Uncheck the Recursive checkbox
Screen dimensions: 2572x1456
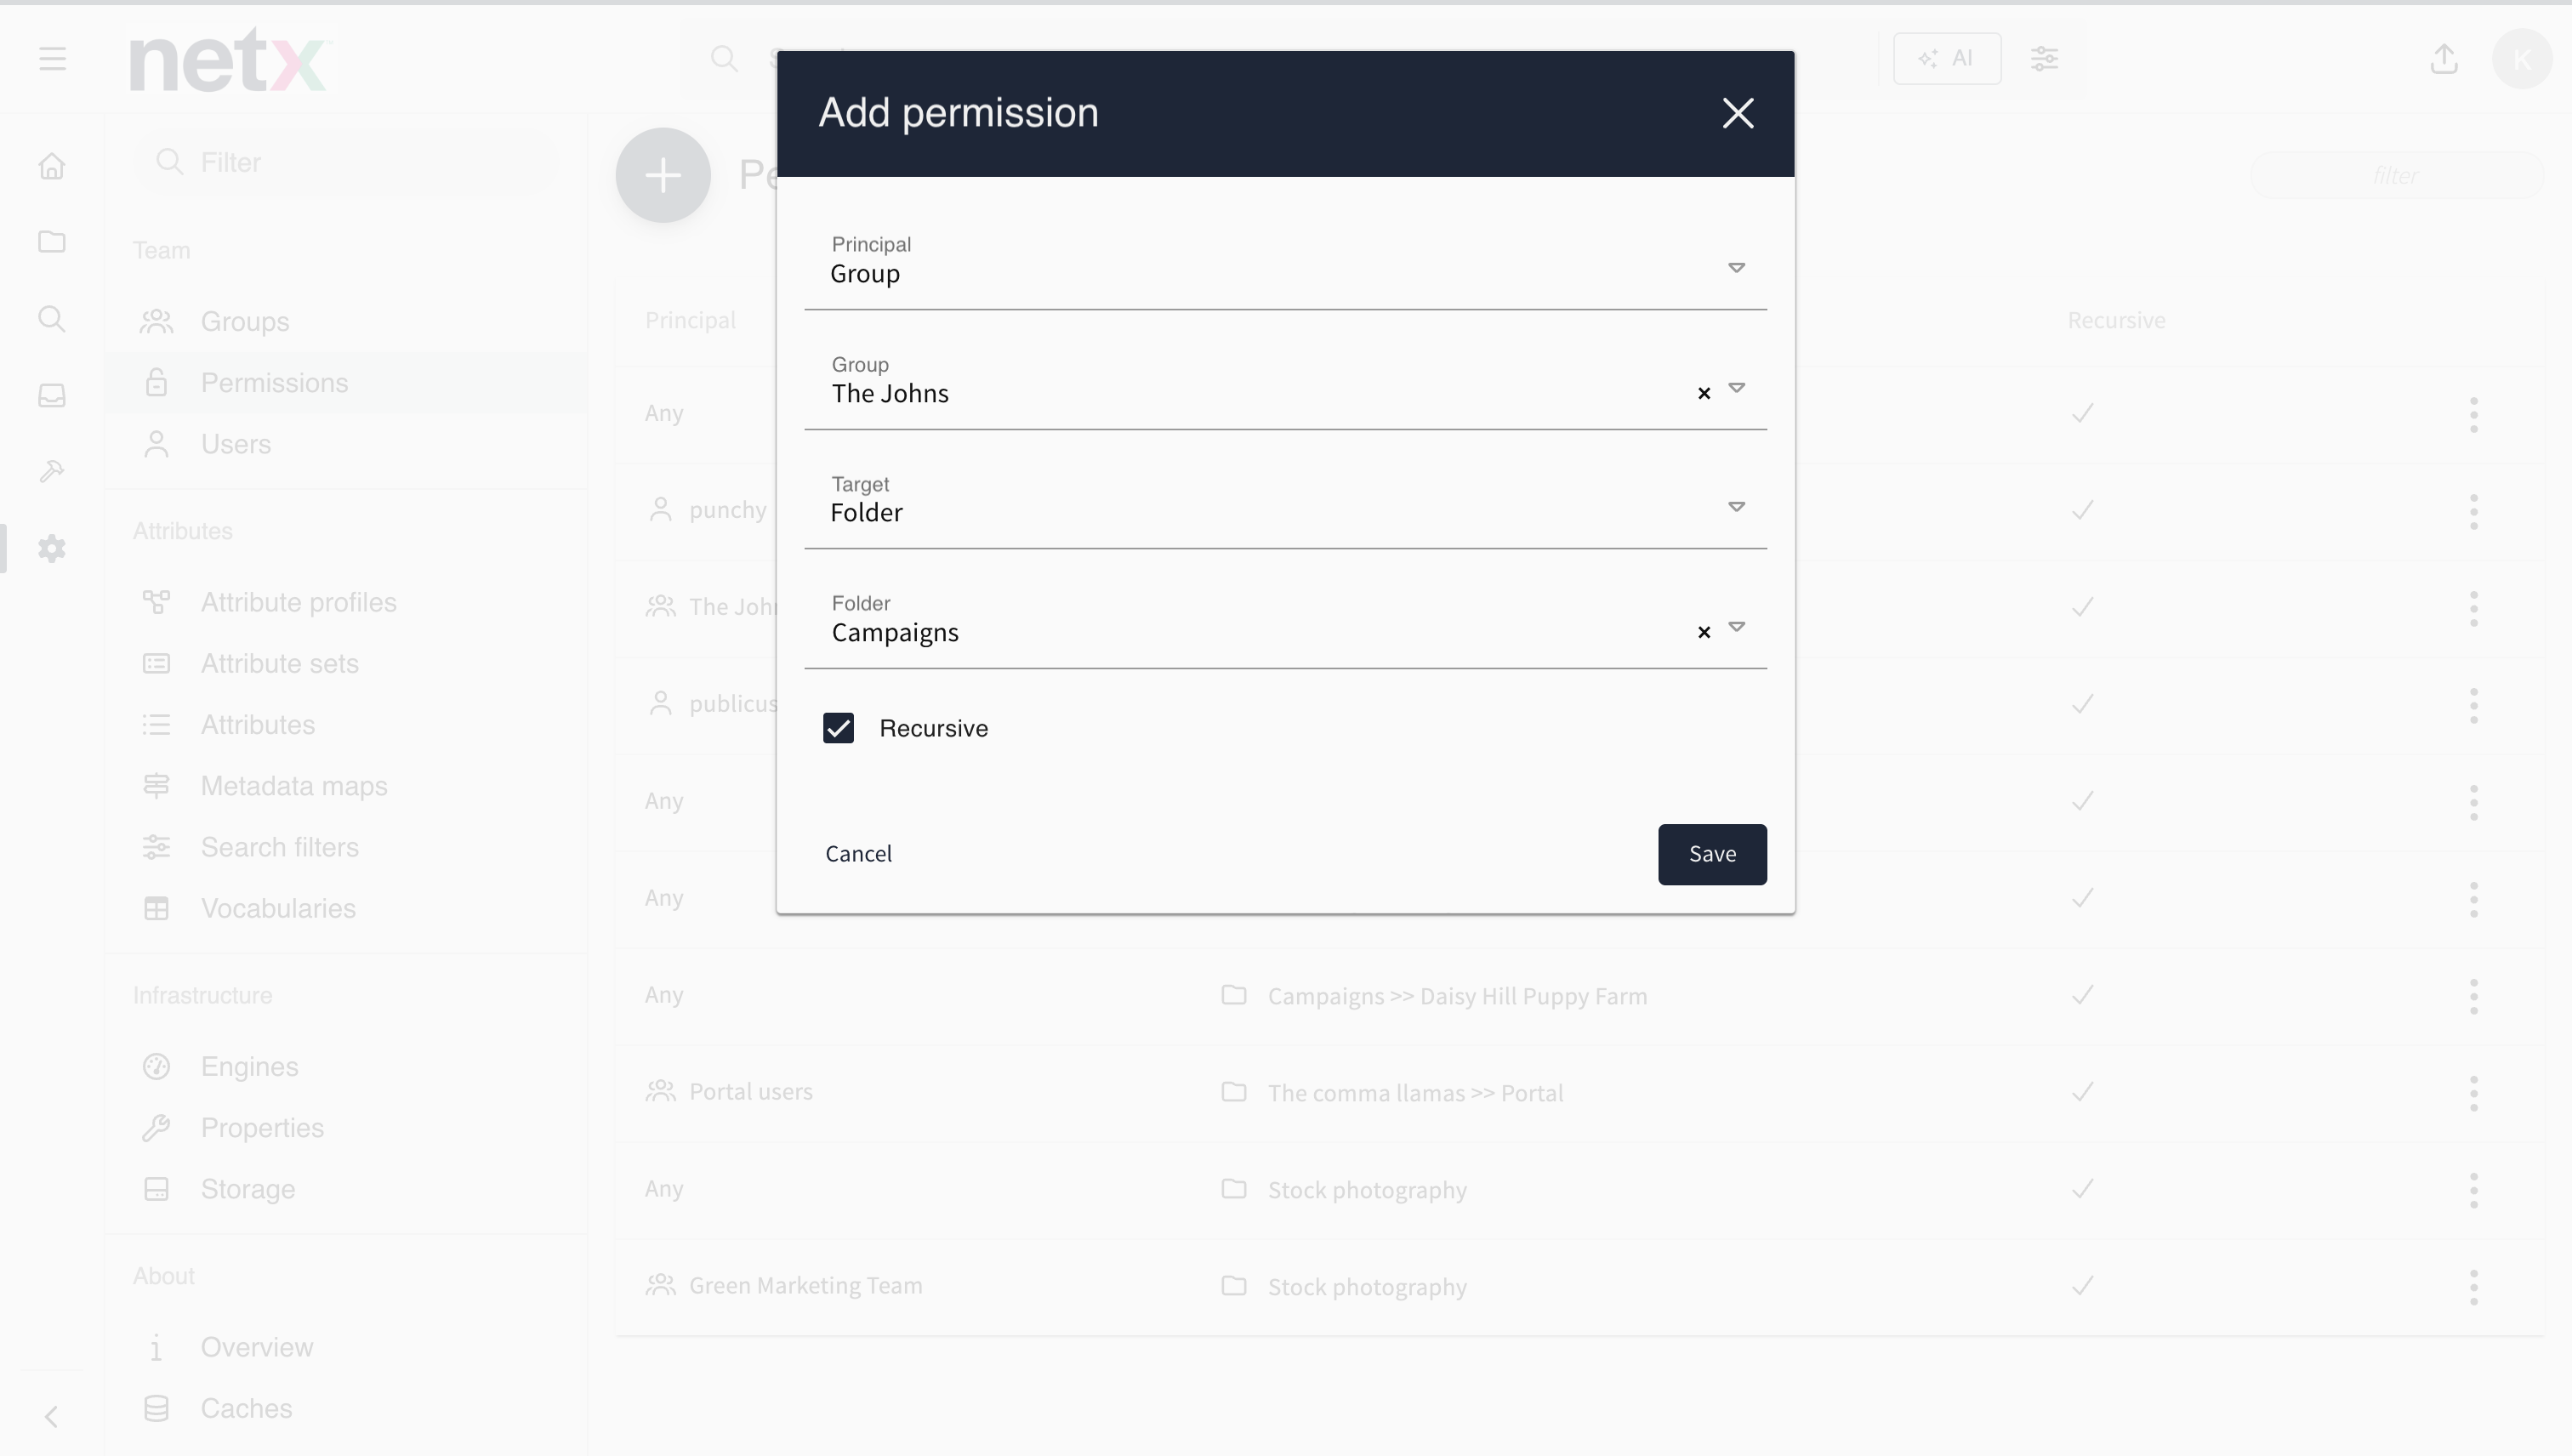point(838,728)
